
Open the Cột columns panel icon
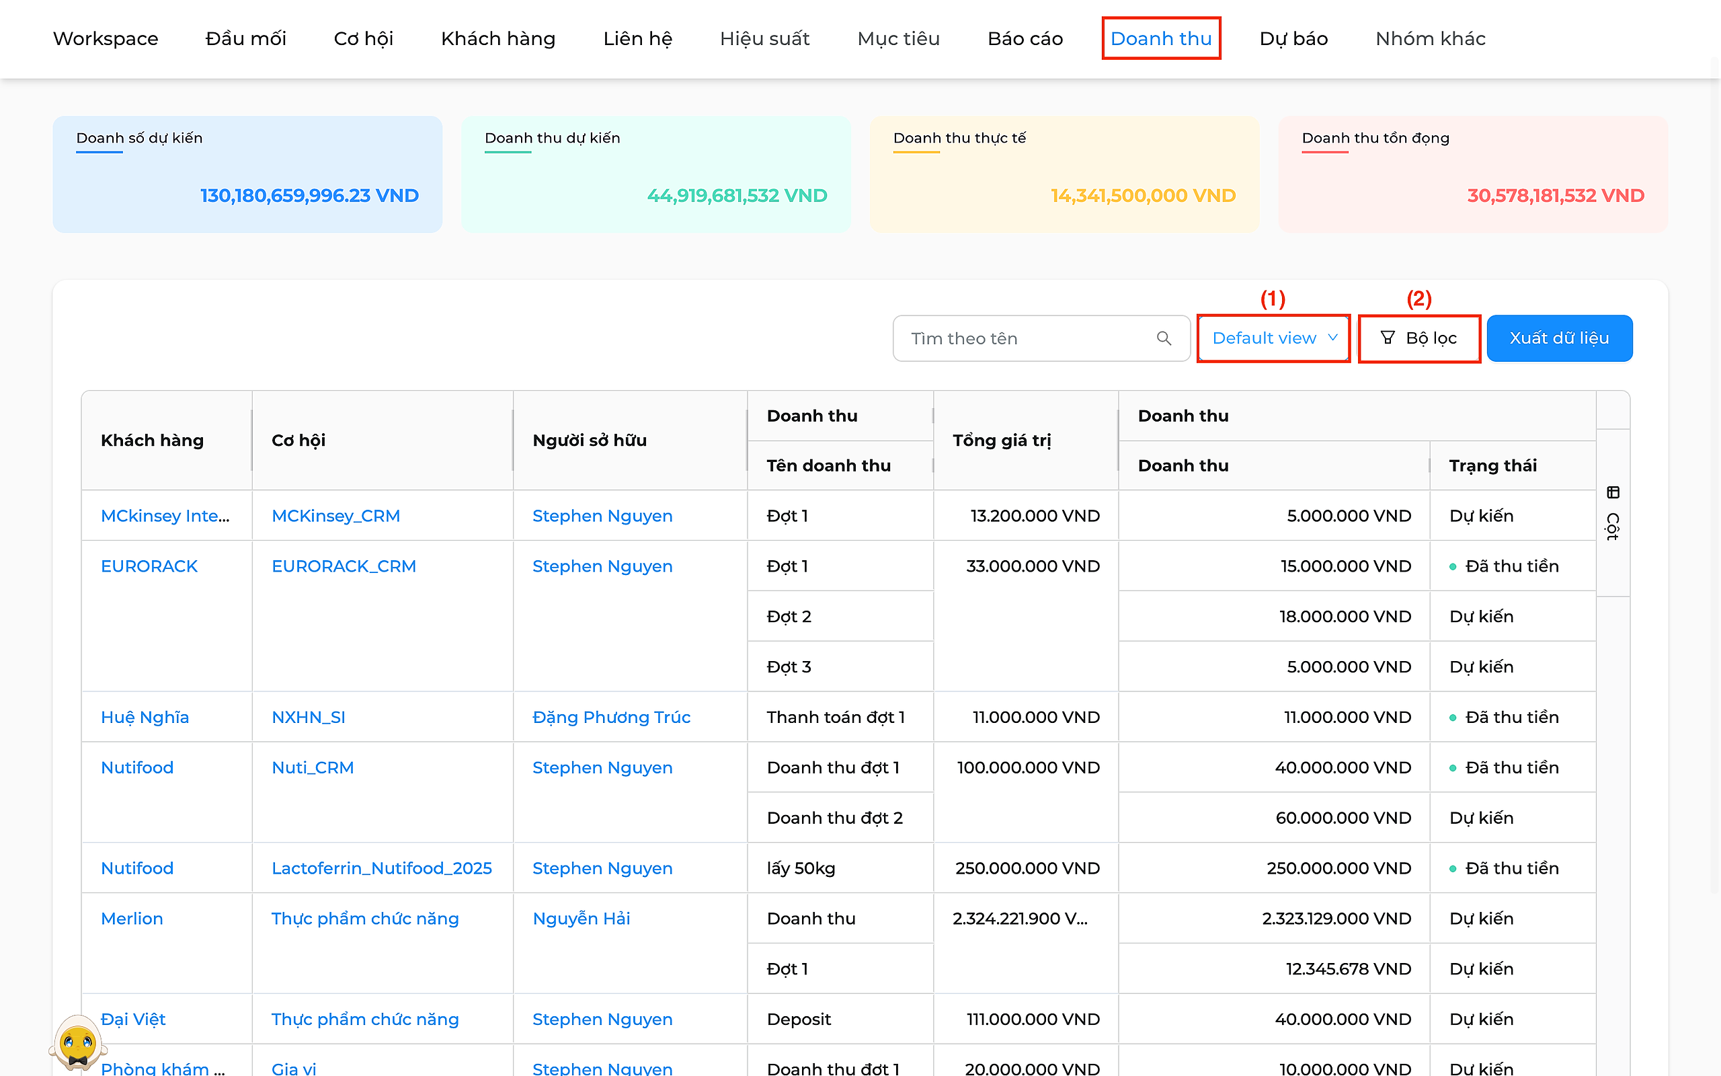(1613, 492)
